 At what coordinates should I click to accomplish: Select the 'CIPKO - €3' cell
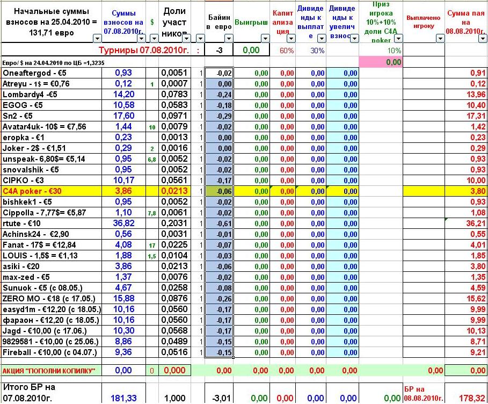(52, 181)
